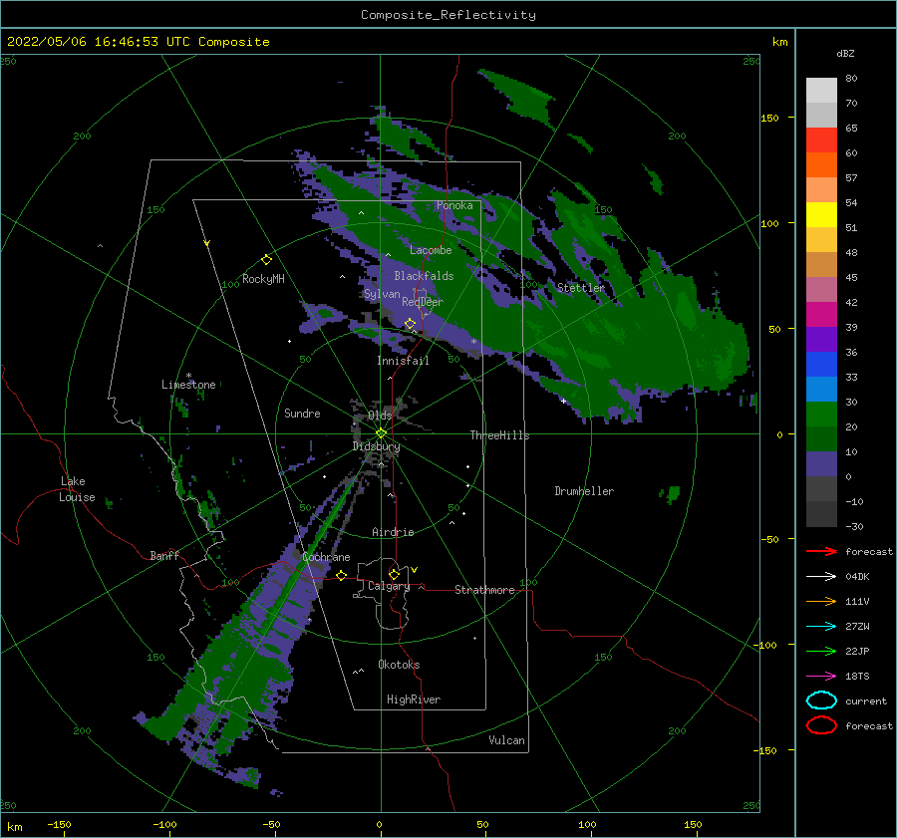
Task: Click the -150 tick on bottom axis
Action: [59, 825]
